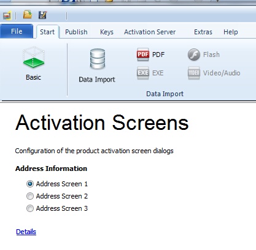Select the Video/Audio import icon

pos(194,73)
